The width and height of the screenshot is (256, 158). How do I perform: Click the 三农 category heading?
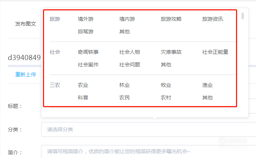[x=55, y=85]
